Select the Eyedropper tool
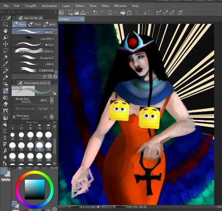This screenshot has height=211, width=222. pyautogui.click(x=5, y=64)
